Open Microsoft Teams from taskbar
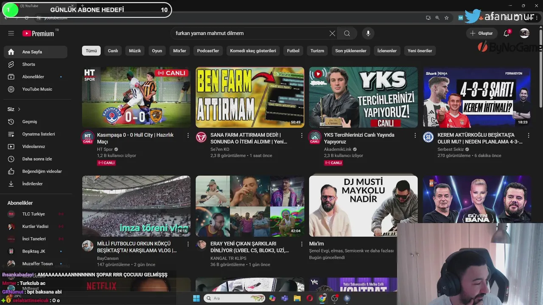Screen dimensions: 543x305 click(x=285, y=298)
